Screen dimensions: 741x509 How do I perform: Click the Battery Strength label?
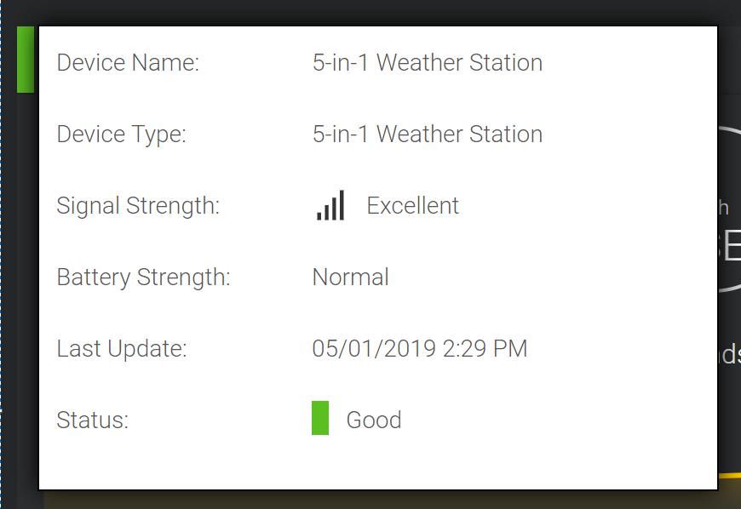[x=143, y=277]
